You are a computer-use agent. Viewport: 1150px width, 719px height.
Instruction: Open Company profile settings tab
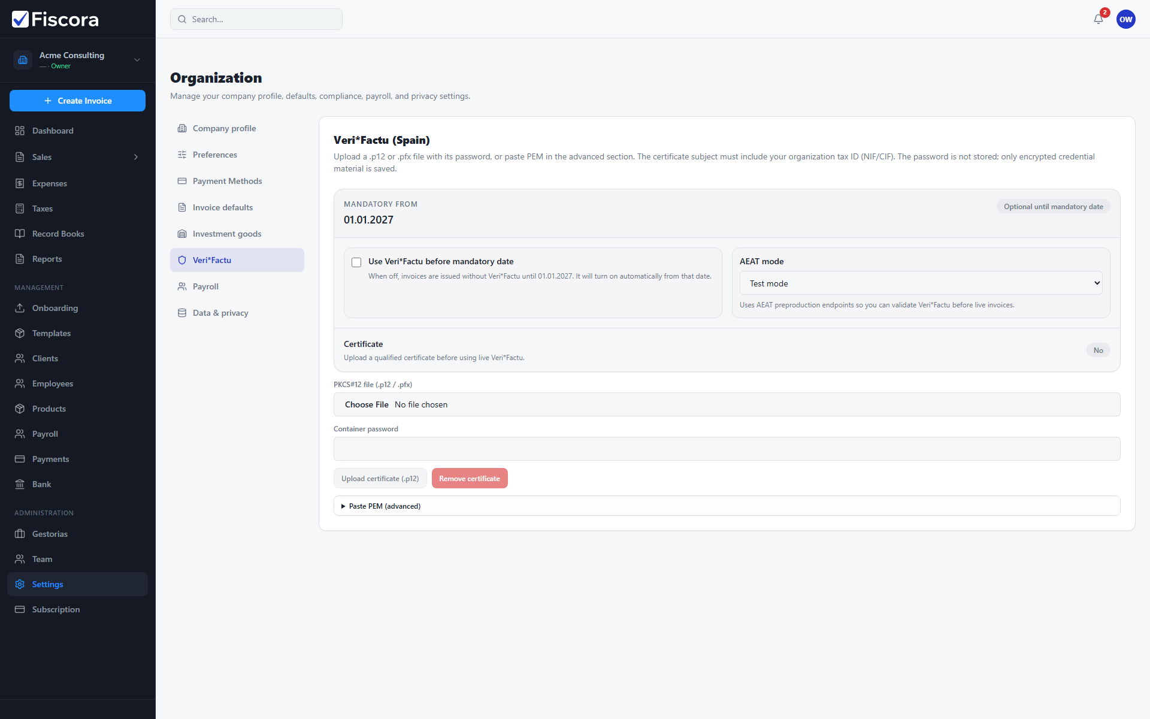(237, 128)
